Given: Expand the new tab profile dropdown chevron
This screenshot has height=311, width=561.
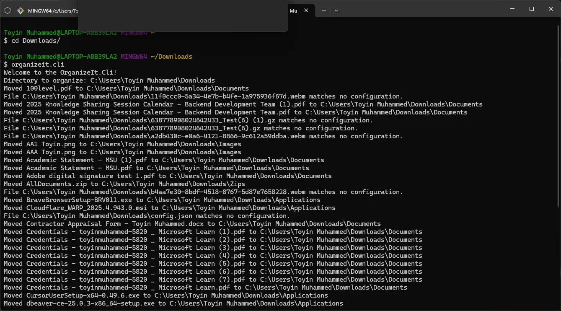Looking at the screenshot, I should [x=336, y=10].
